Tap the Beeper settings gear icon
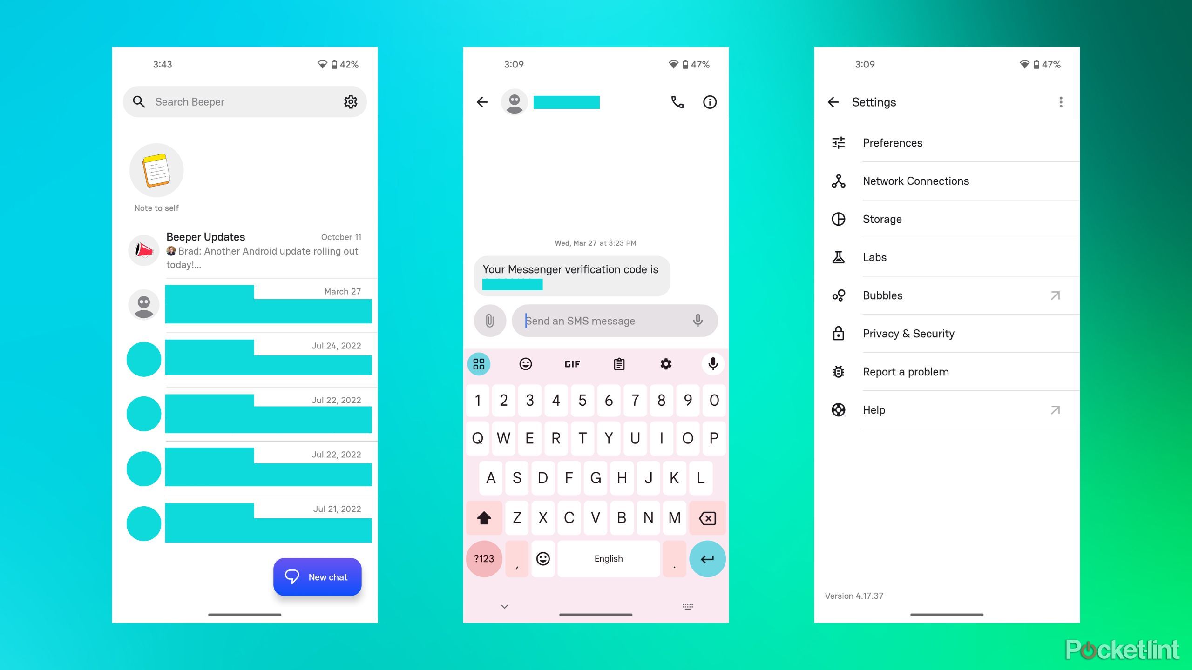This screenshot has height=670, width=1192. pos(351,101)
